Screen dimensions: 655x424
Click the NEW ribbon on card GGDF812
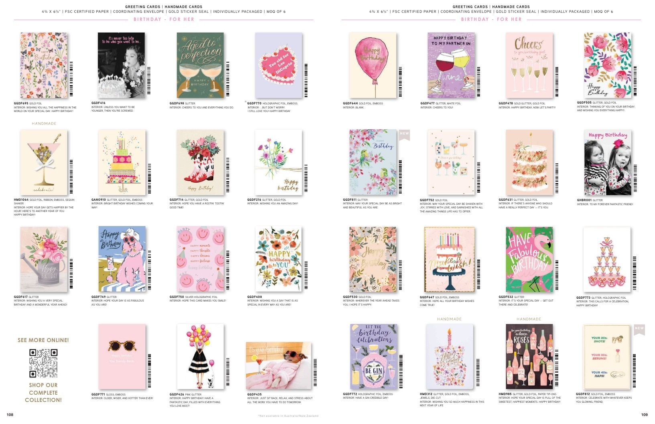(x=639, y=330)
